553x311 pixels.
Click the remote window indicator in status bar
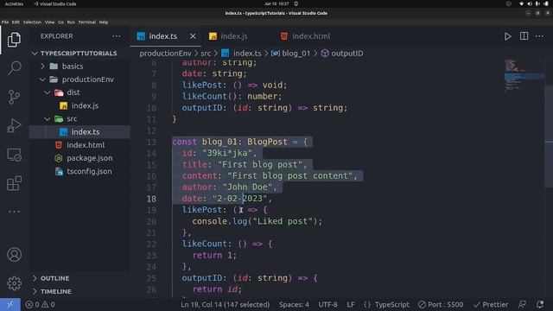(10, 304)
